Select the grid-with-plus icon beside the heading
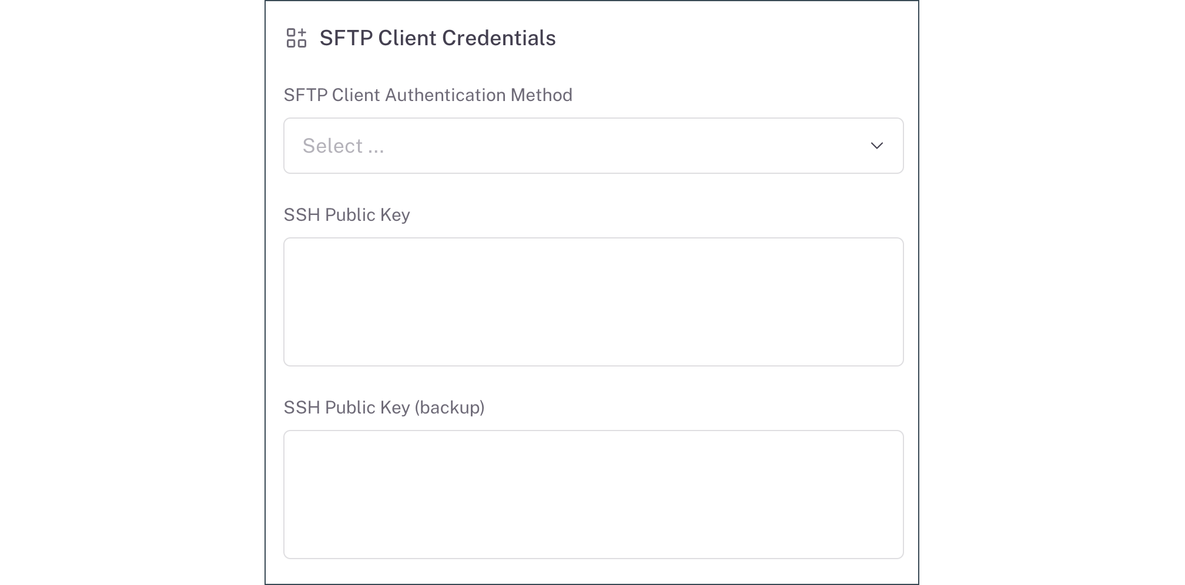Image resolution: width=1185 pixels, height=585 pixels. pyautogui.click(x=297, y=38)
